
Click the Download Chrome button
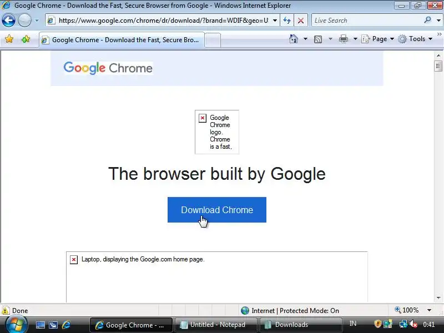click(217, 210)
